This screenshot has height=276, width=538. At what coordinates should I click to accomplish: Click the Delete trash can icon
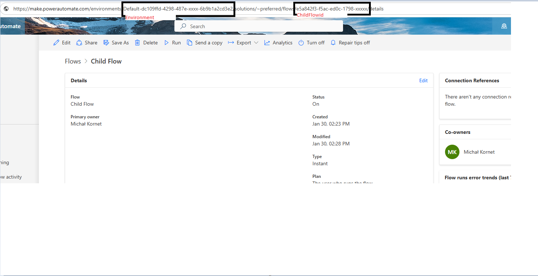point(137,43)
